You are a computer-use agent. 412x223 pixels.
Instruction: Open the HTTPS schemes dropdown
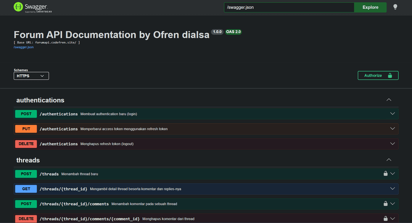coord(31,76)
